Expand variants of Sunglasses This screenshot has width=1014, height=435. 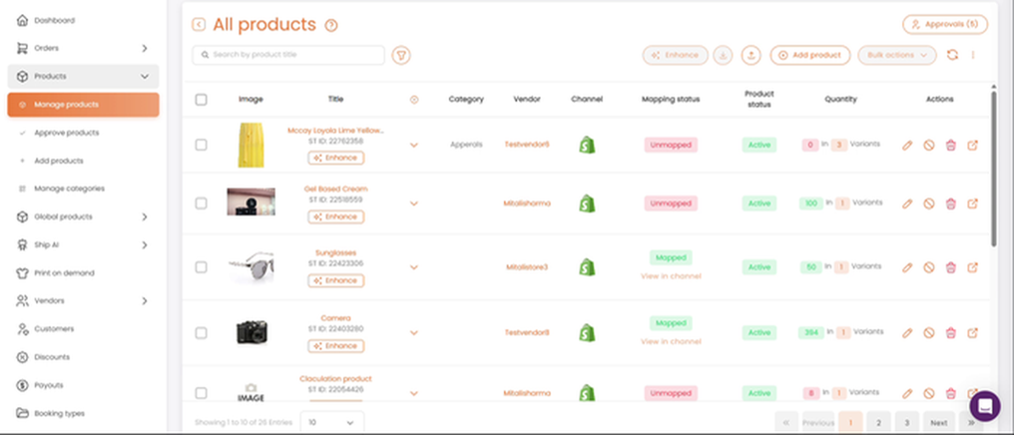pos(414,267)
